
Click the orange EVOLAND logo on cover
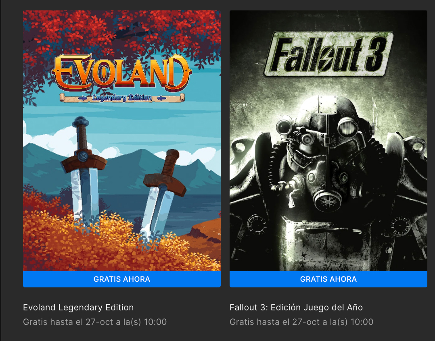pyautogui.click(x=121, y=73)
